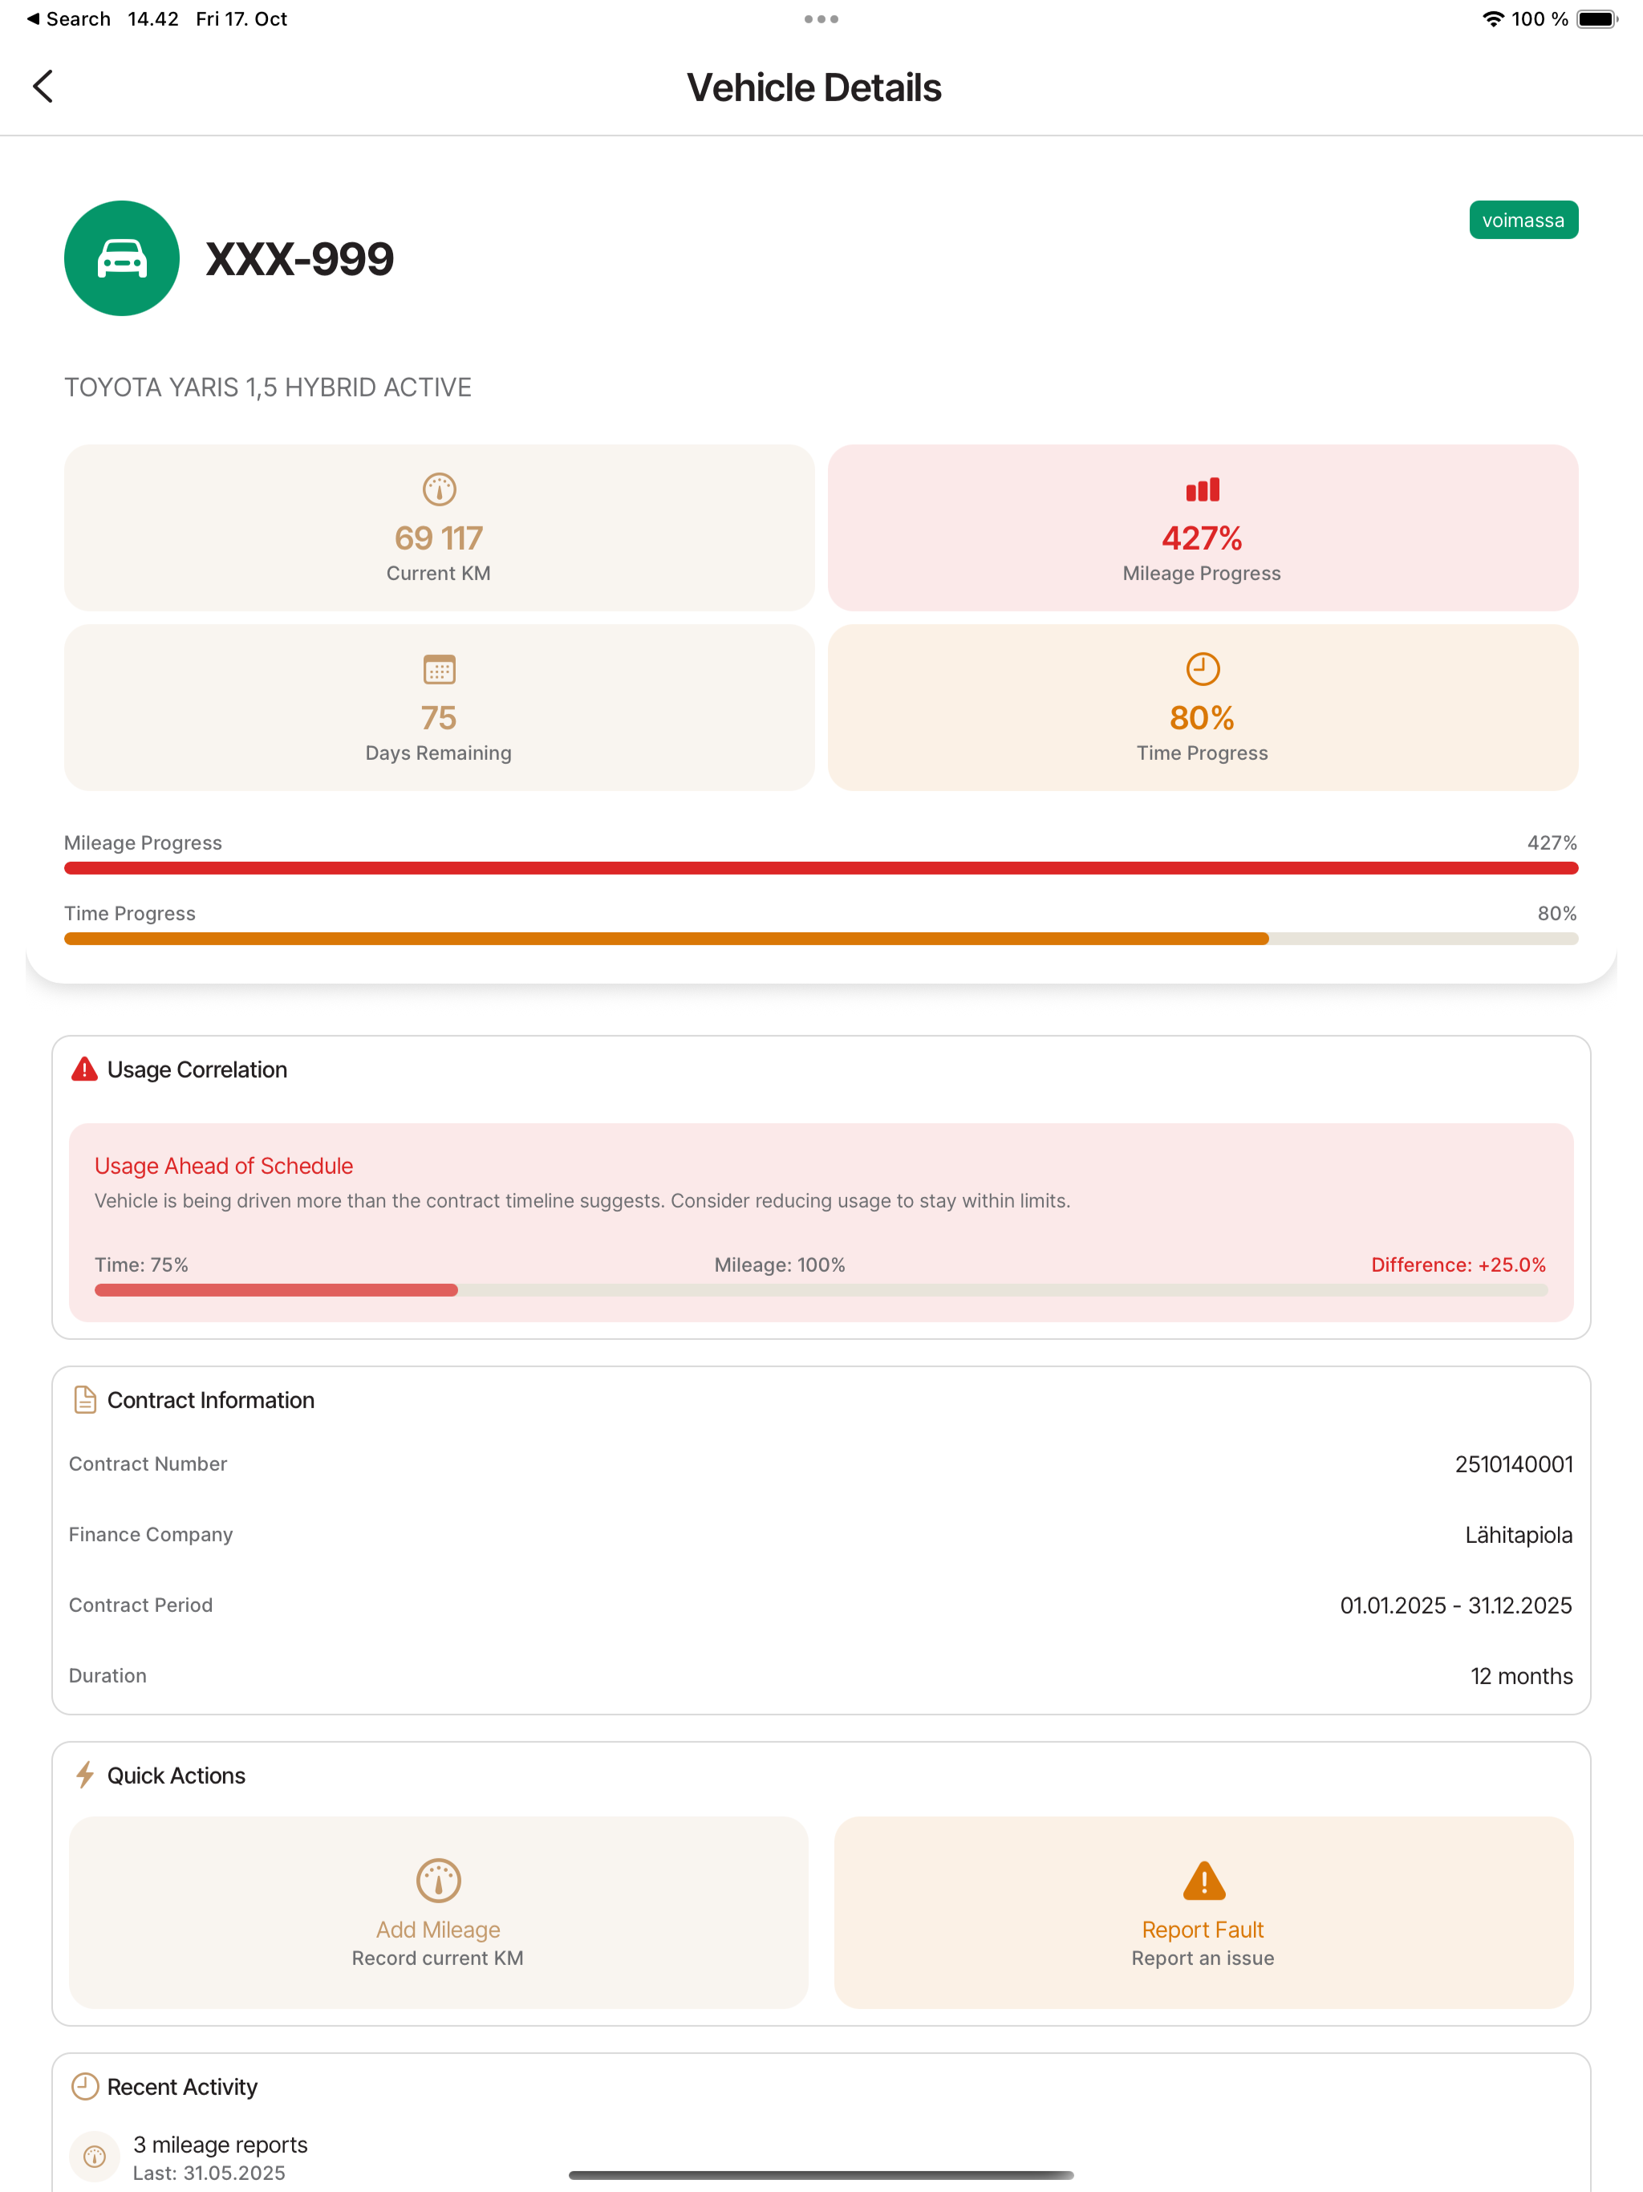Tap Usage Ahead of Schedule heading
Screen dimensions: 1643x2192
pos(224,1165)
